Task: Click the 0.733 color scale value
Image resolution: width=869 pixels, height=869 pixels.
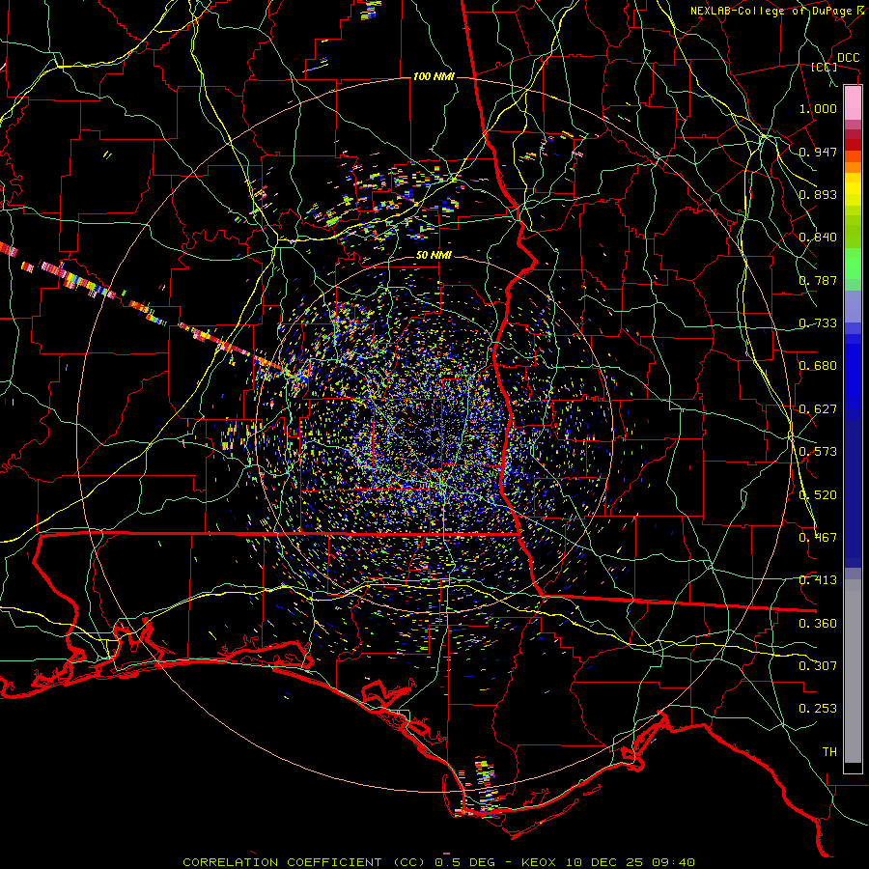Action: click(x=818, y=323)
